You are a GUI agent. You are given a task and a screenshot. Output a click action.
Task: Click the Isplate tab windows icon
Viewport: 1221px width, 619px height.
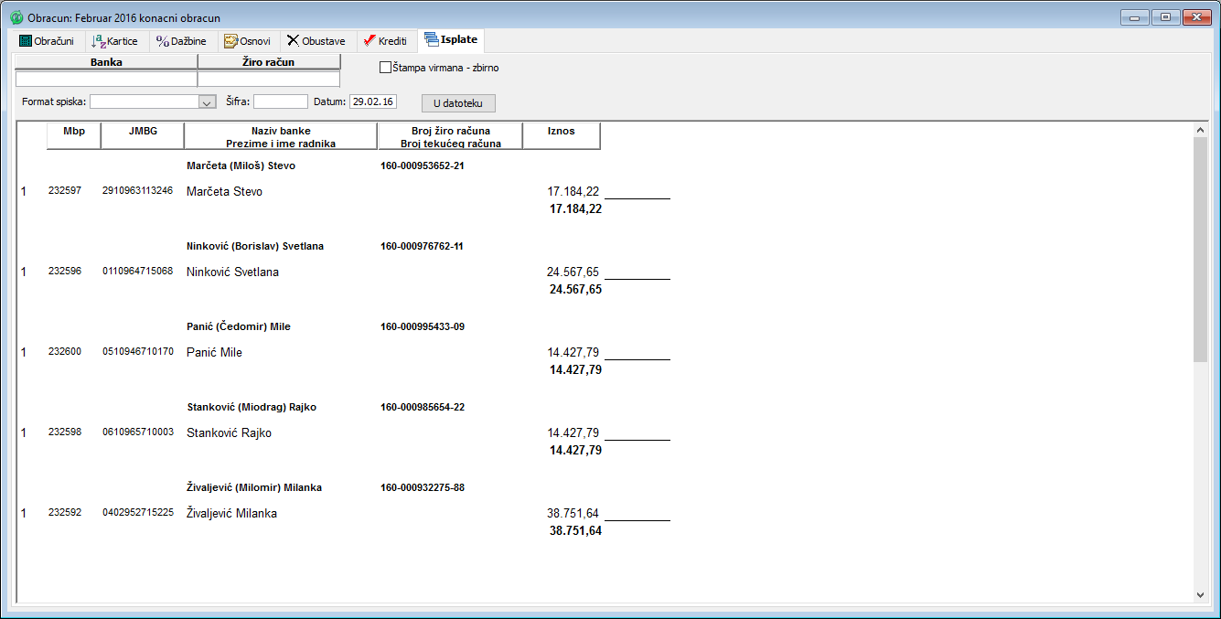pos(431,40)
